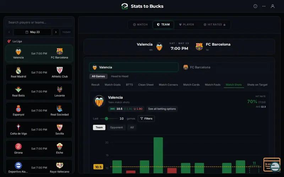Open the BTTS stat tab

point(129,85)
